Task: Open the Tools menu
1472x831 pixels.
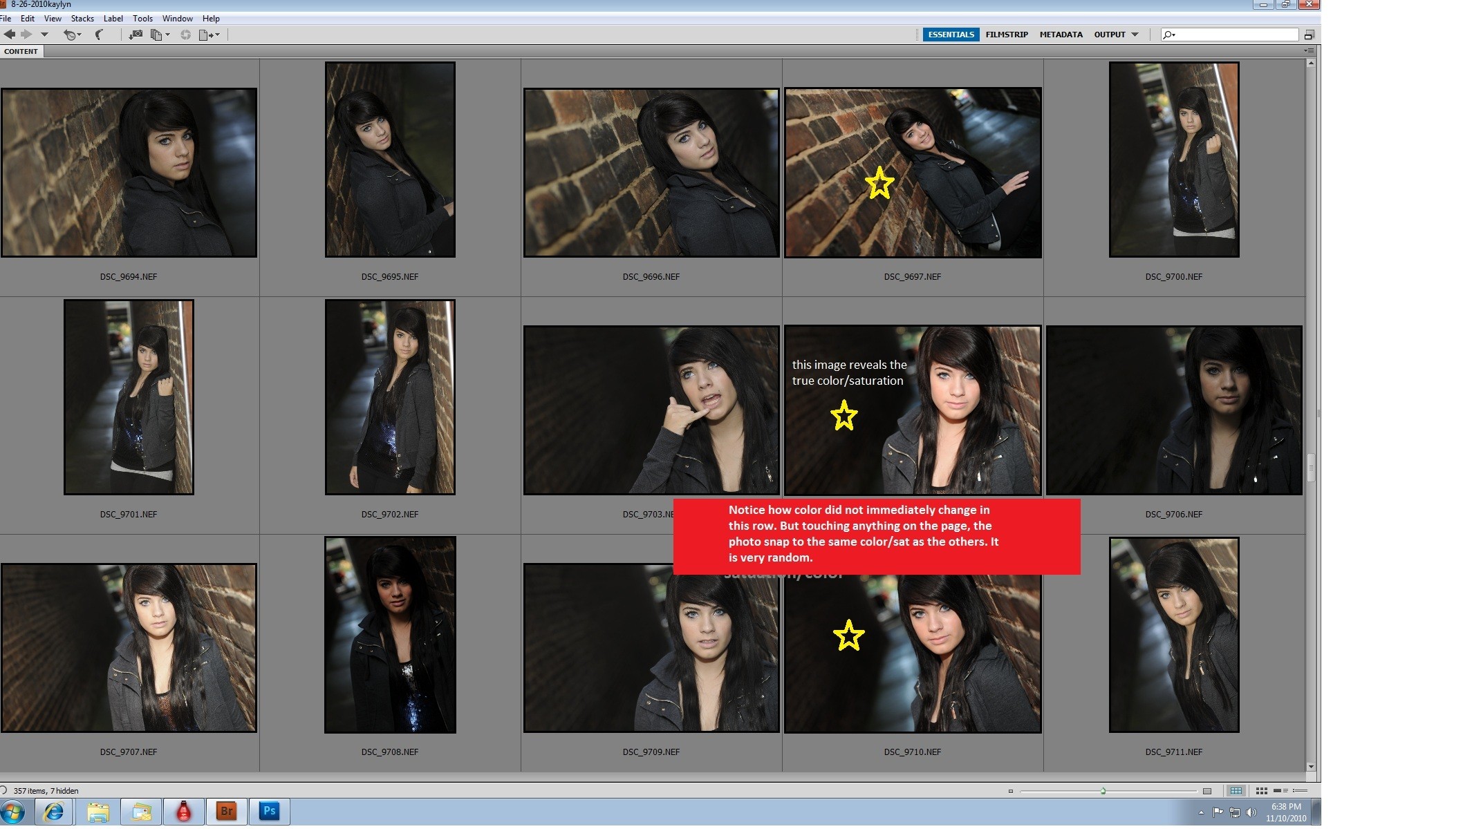Action: (142, 19)
